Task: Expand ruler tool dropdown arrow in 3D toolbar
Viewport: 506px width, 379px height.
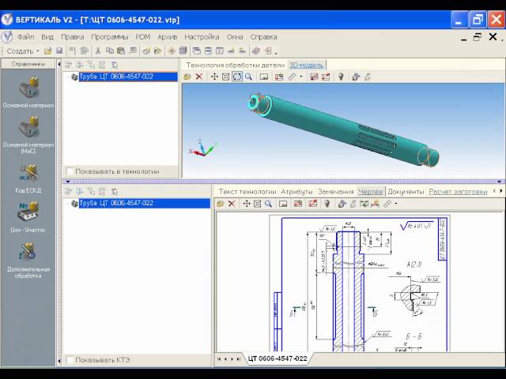Action: pos(301,77)
